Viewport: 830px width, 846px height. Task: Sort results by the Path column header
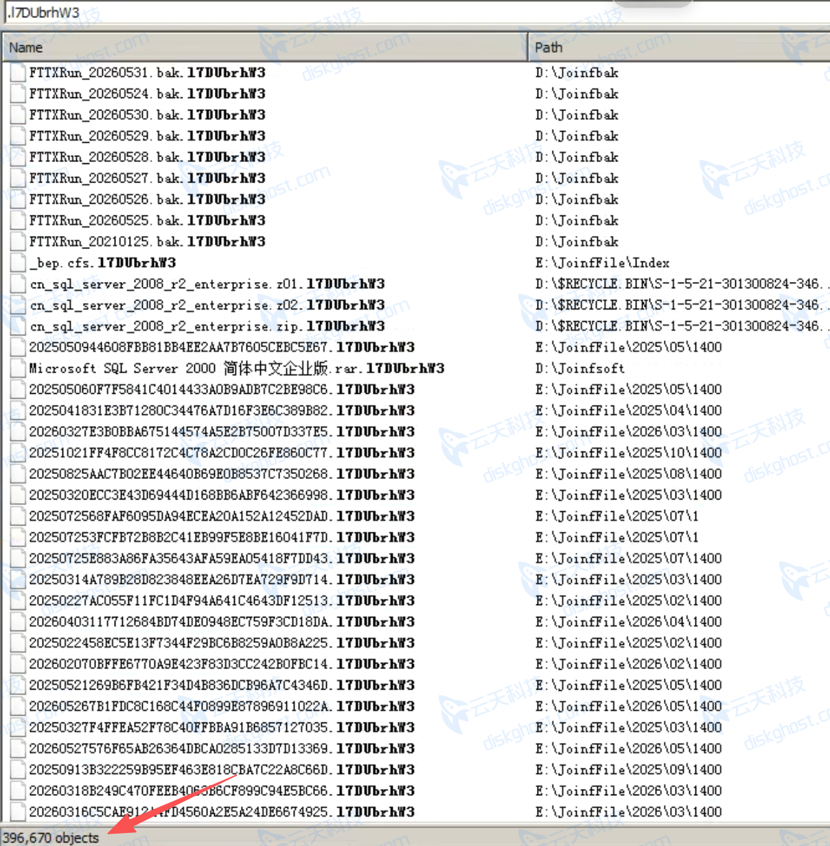[679, 47]
